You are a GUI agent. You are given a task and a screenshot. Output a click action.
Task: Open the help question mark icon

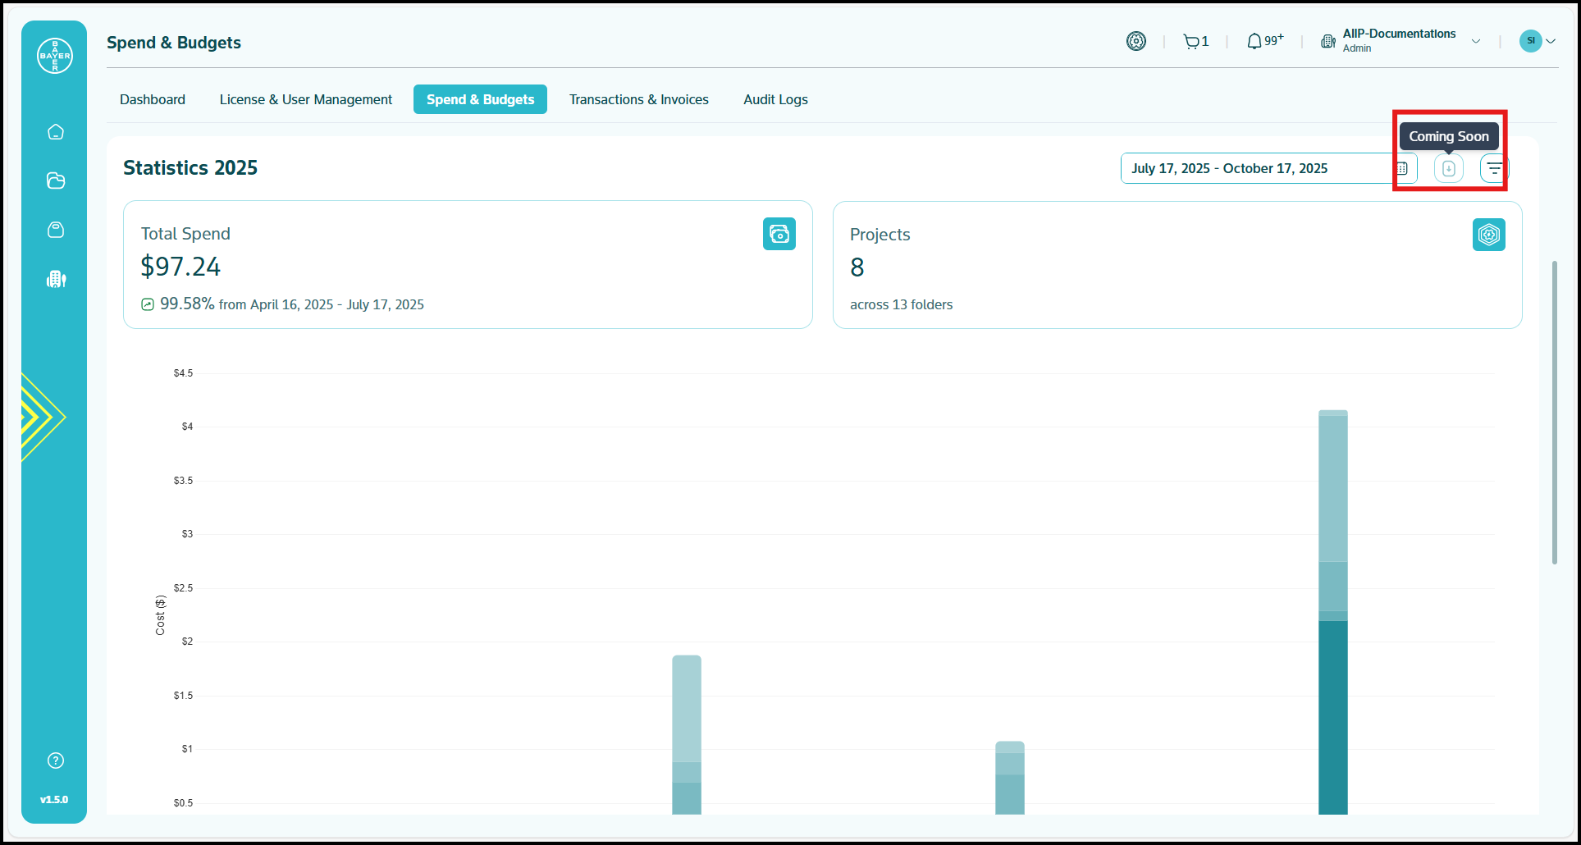(56, 760)
